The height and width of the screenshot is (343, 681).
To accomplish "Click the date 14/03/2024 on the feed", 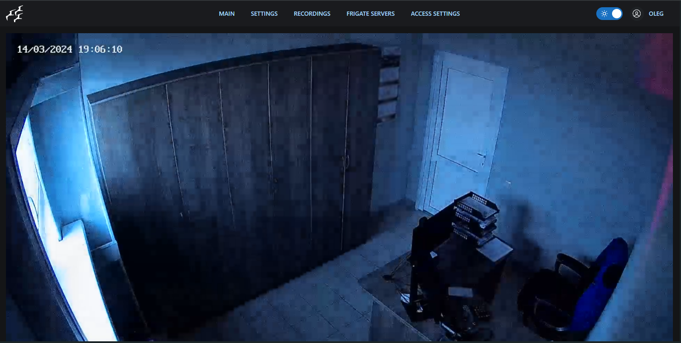I will [45, 49].
